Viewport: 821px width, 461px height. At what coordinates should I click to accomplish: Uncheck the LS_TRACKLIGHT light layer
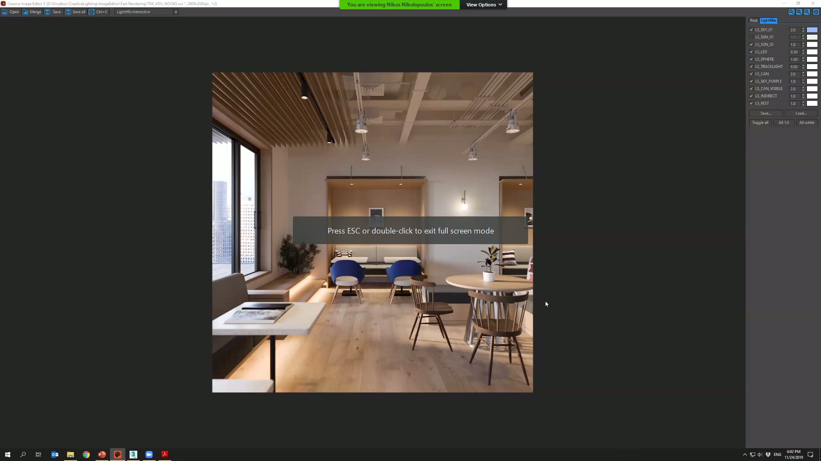[751, 67]
